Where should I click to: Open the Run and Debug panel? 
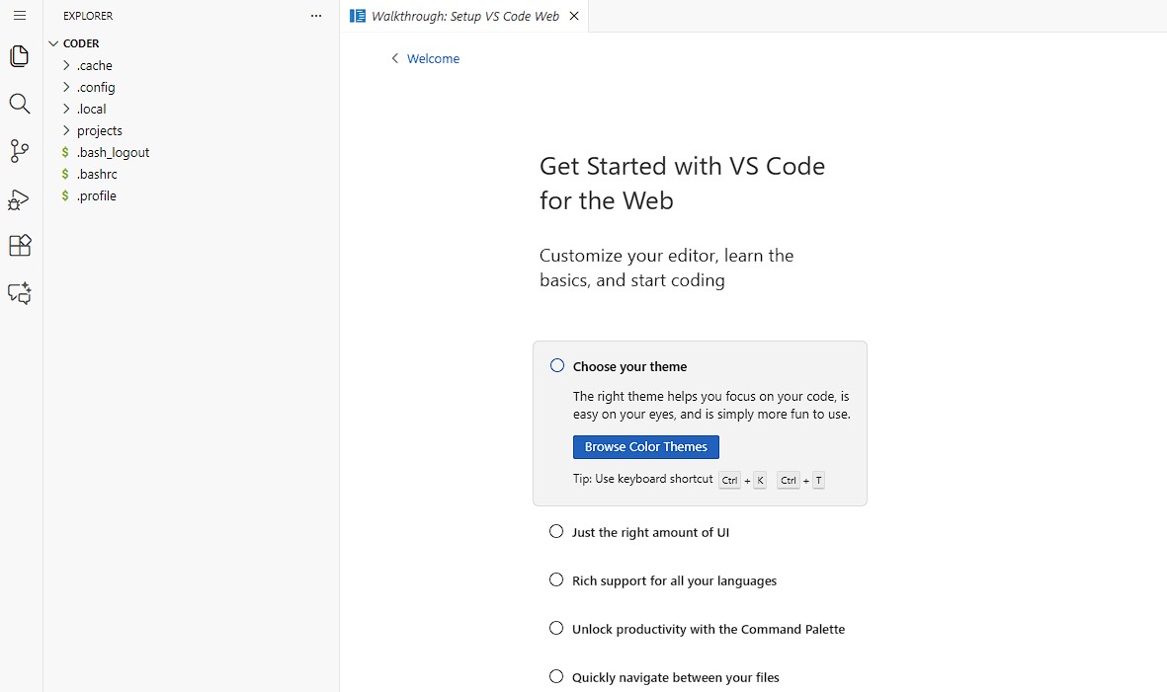pos(19,198)
